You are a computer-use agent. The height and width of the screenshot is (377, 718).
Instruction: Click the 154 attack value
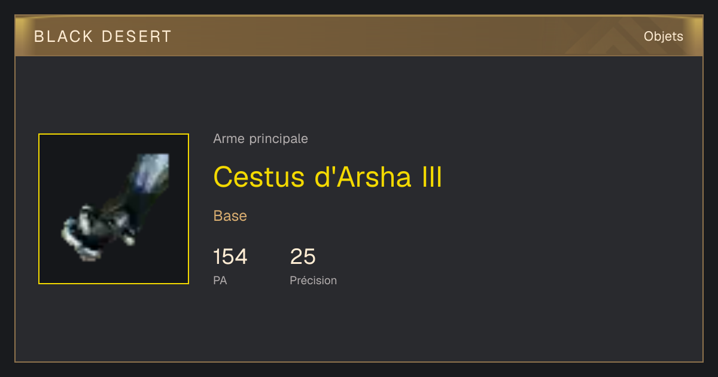pos(230,257)
